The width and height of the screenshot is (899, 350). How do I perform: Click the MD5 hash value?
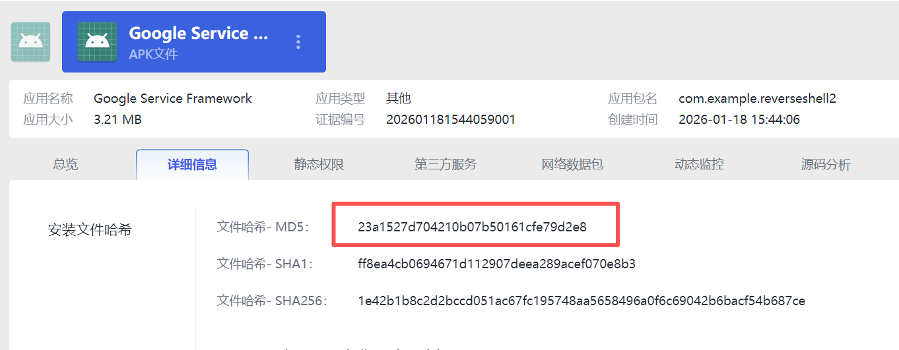(x=472, y=227)
